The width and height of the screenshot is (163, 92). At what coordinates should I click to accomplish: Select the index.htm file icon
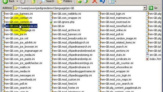(147, 59)
